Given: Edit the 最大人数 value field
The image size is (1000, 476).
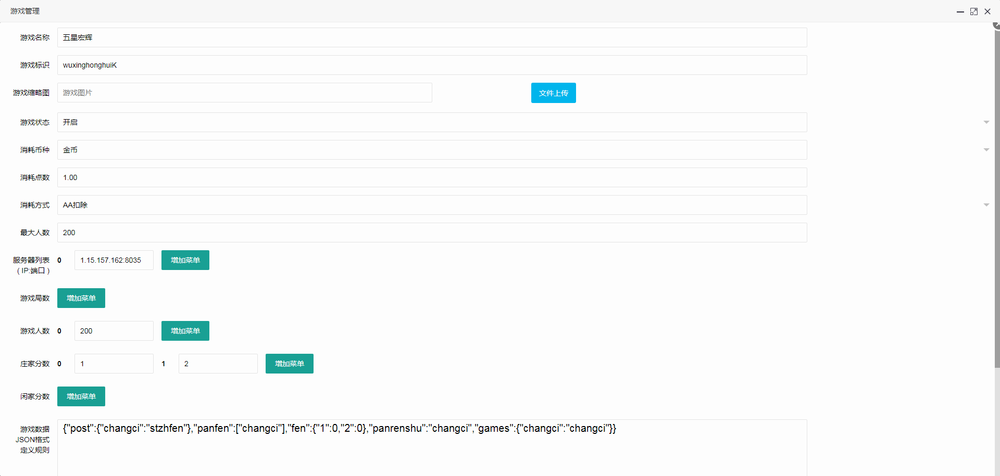Looking at the screenshot, I should 432,233.
